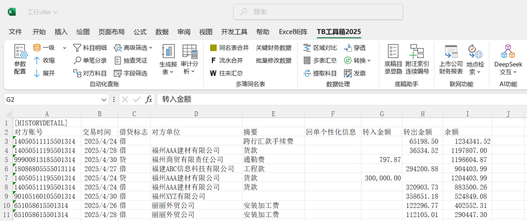
Task: Expand the 一级 level dropdown arrow
Action: [x=64, y=48]
